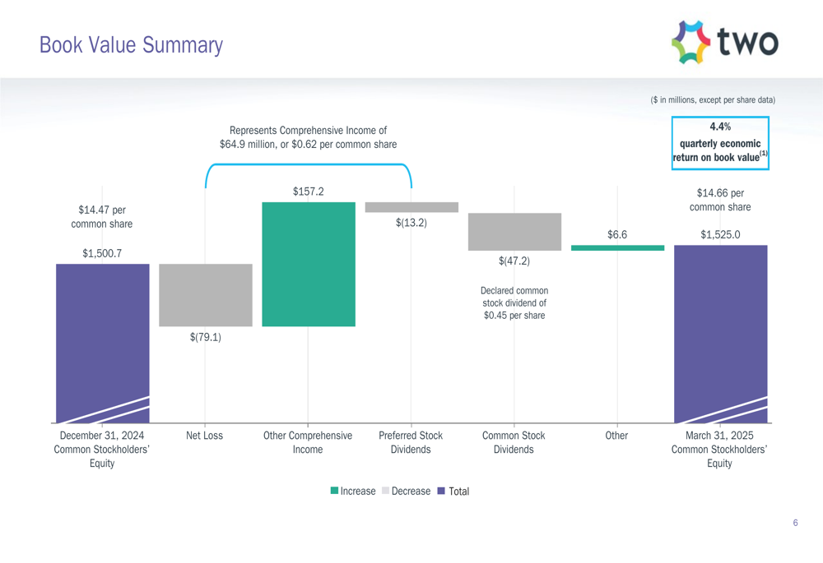The height and width of the screenshot is (563, 823).
Task: Click the purple Total legend swatch
Action: tap(441, 491)
